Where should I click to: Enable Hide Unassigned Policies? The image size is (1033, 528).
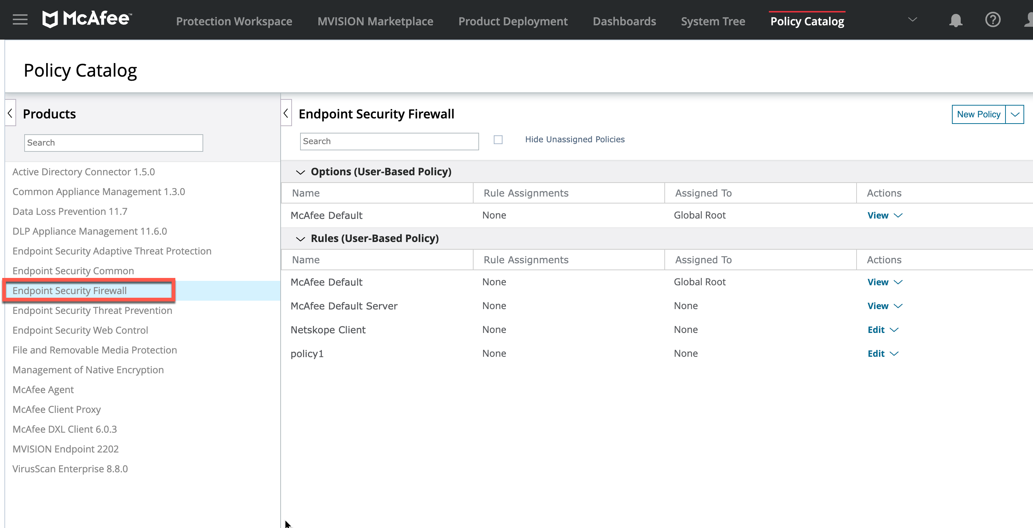(x=498, y=140)
